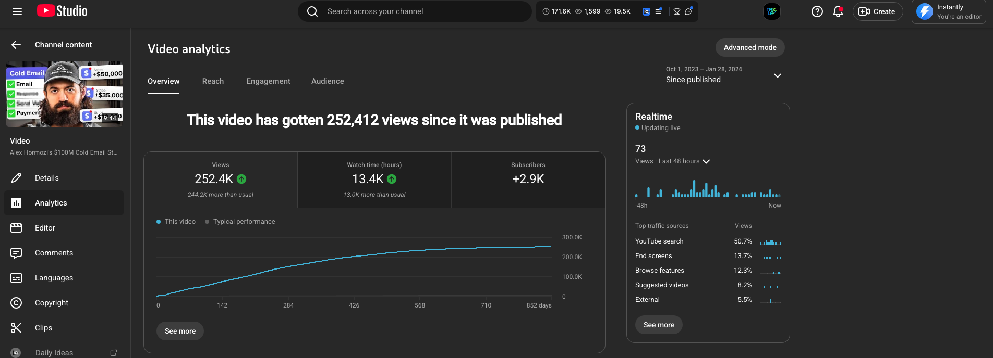Viewport: 993px width, 358px height.
Task: Click the back arrow to Channel content
Action: coord(16,45)
